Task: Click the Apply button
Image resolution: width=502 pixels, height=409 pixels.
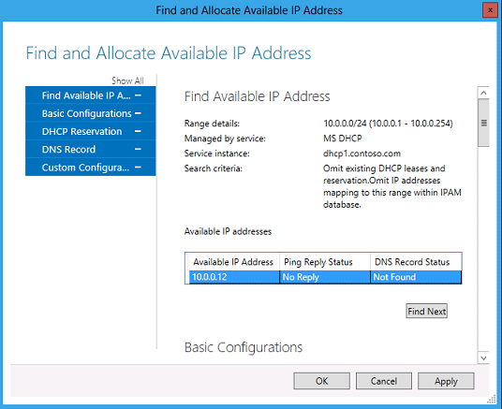Action: click(446, 381)
